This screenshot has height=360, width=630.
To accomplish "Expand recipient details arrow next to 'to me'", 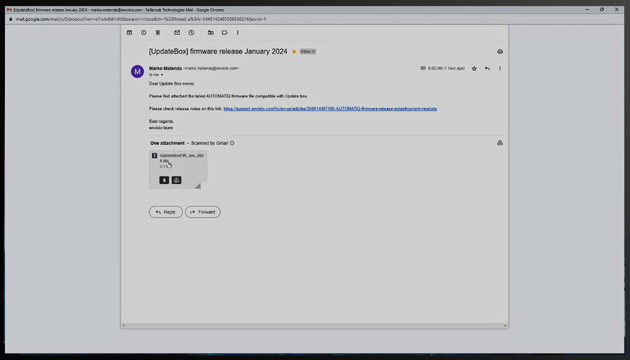I will point(162,74).
